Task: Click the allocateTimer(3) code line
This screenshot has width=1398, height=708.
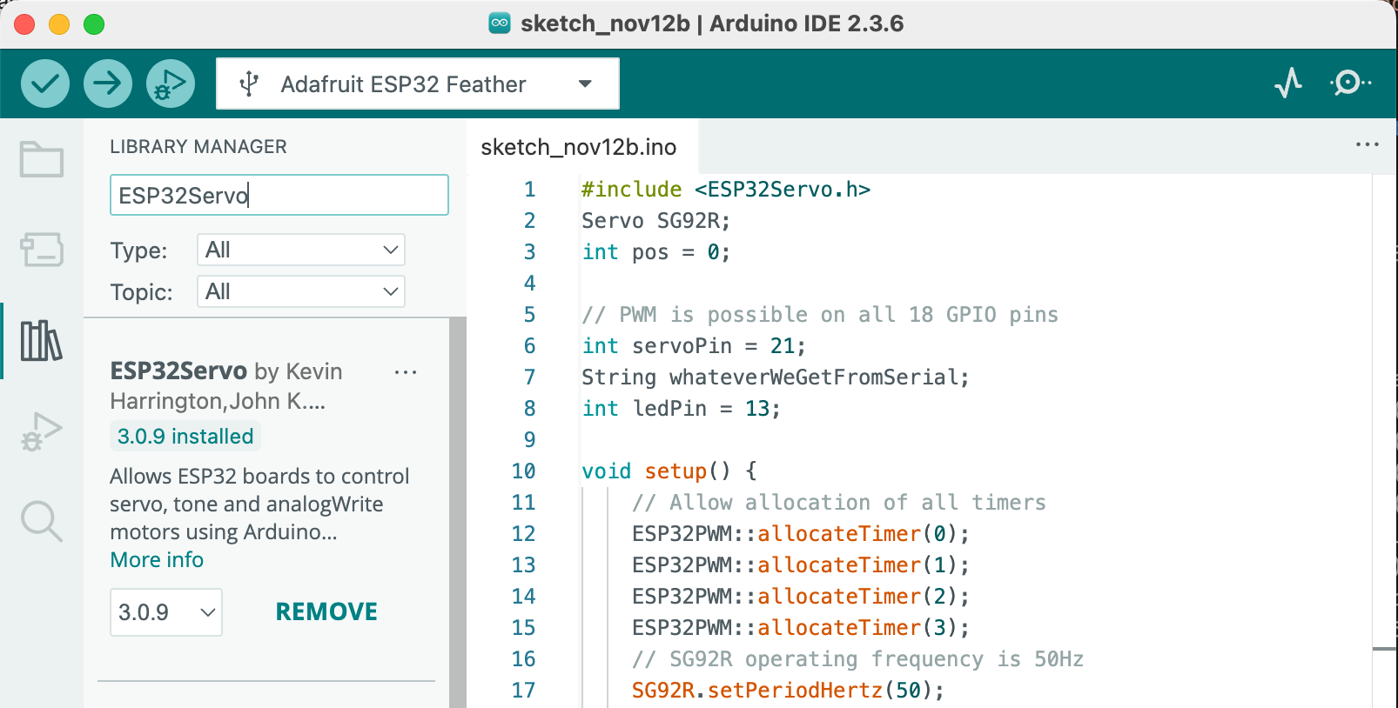Action: [801, 628]
